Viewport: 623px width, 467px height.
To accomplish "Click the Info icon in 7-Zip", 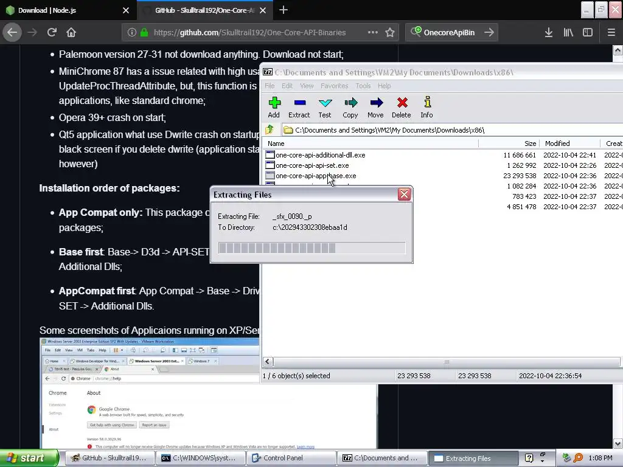I will click(427, 107).
